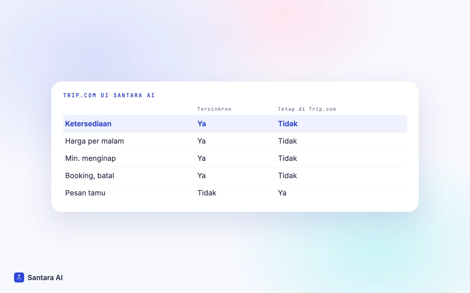
Task: Select the 'Booking, batal' row label
Action: tap(90, 176)
